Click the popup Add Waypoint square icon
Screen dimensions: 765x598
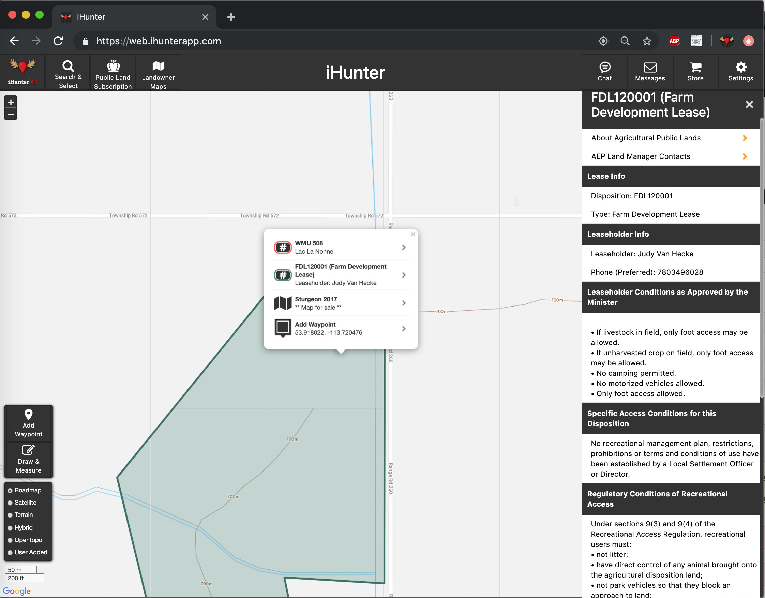[x=282, y=328]
